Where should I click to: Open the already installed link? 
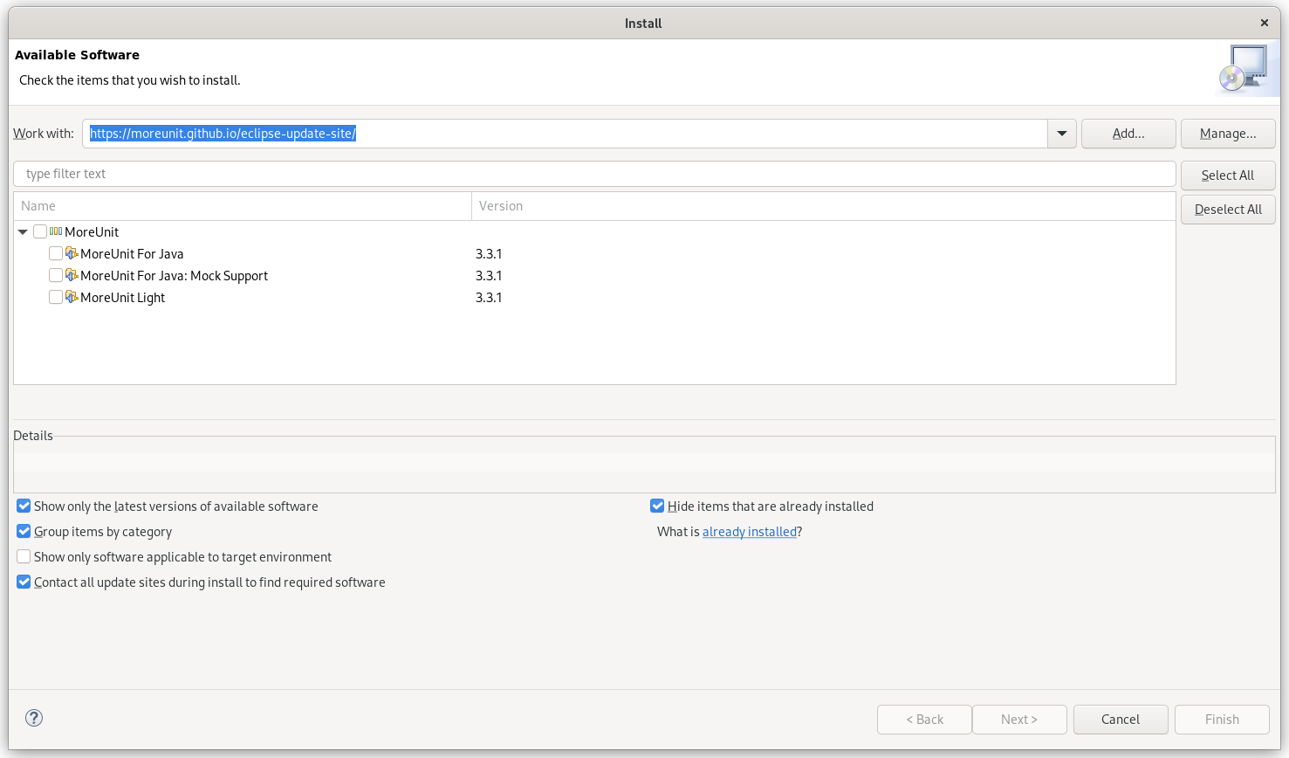tap(750, 531)
